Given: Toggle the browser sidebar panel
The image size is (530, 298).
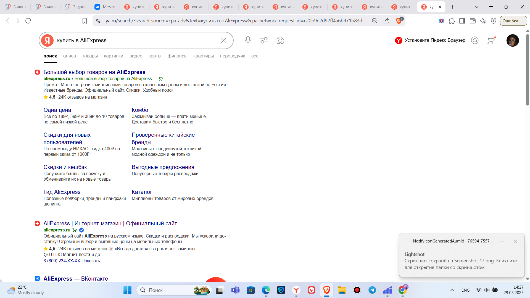Looking at the screenshot, I should (x=462, y=21).
